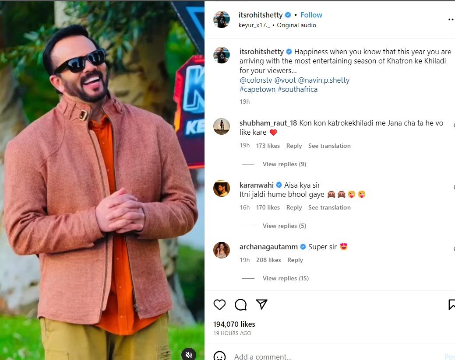This screenshot has width=455, height=360.
Task: Visit the @colorstv mention
Action: click(256, 80)
